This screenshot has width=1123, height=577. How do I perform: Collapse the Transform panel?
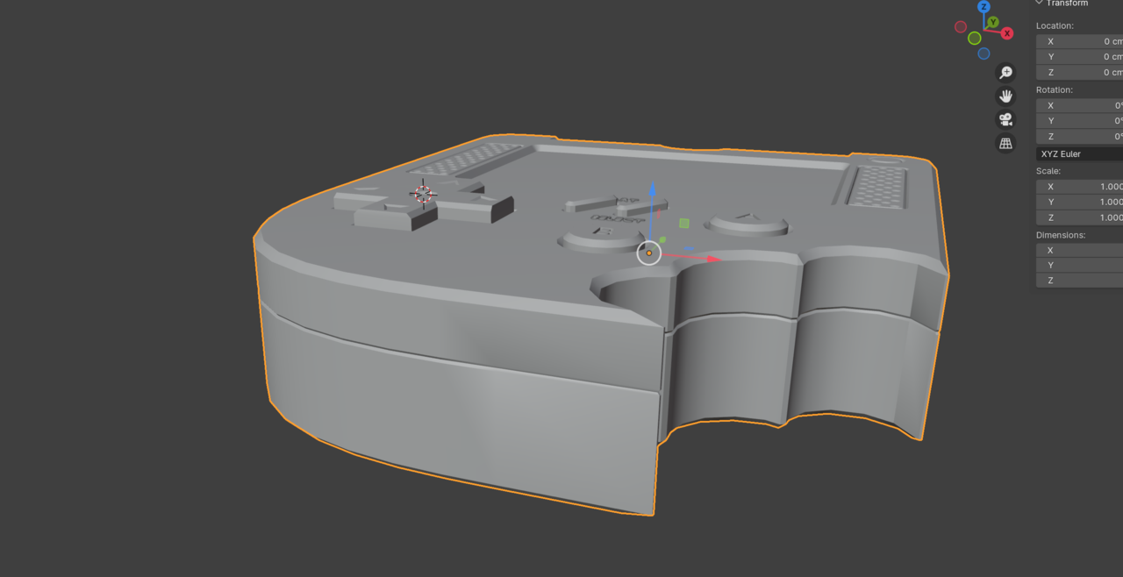coord(1040,4)
